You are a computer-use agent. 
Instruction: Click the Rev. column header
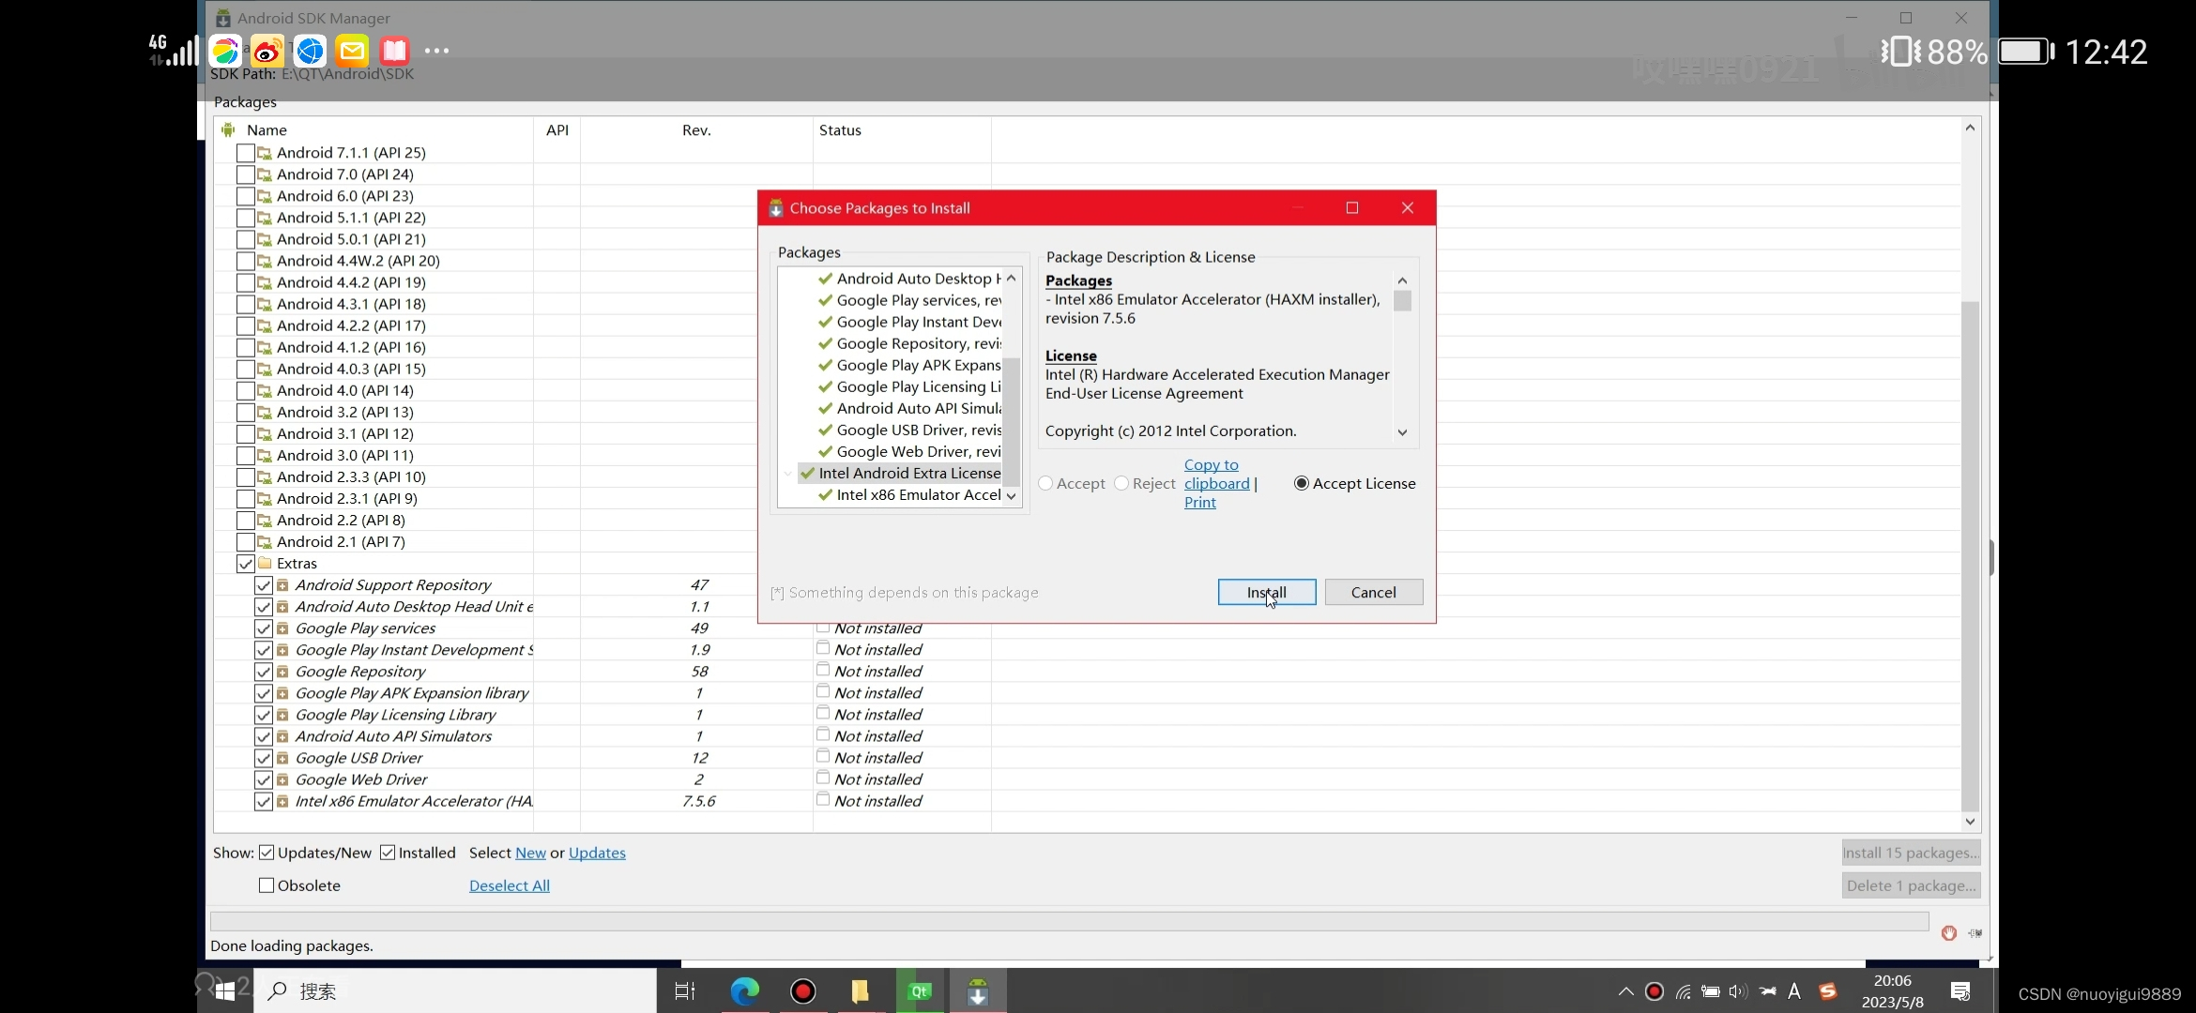696,130
